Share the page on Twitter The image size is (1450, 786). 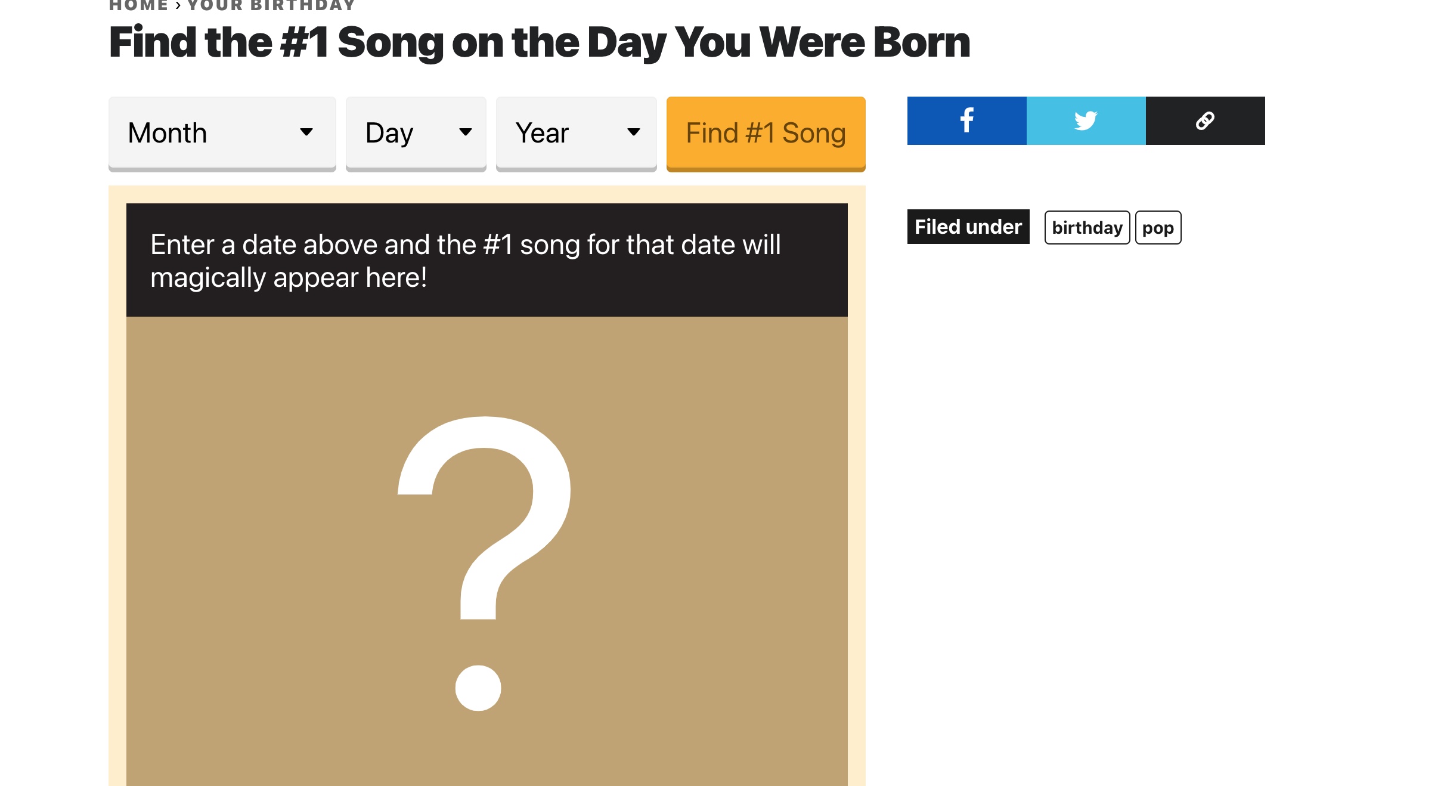[1086, 120]
